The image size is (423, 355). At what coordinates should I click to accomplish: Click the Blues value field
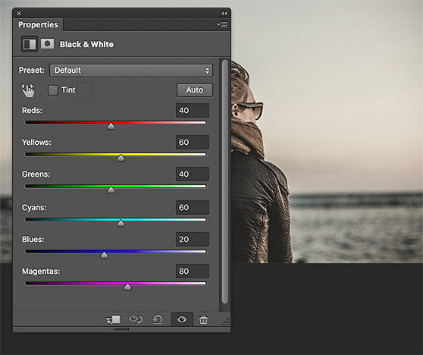point(193,240)
